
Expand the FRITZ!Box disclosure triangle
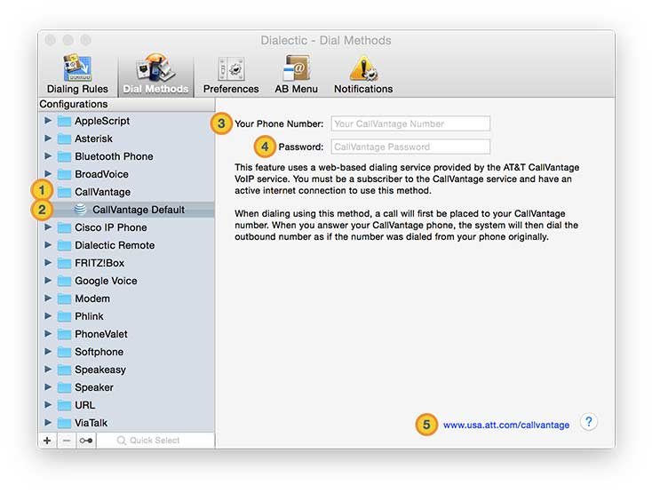point(48,263)
